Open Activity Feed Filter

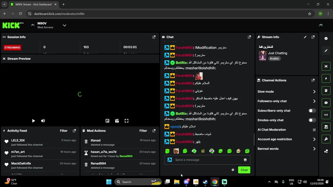pyautogui.click(x=64, y=131)
